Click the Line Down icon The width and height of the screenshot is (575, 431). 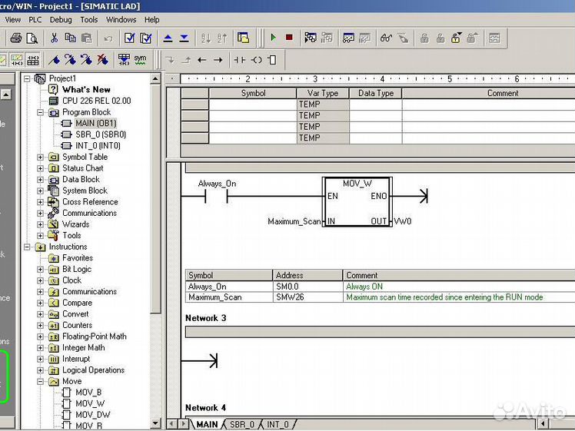[170, 60]
